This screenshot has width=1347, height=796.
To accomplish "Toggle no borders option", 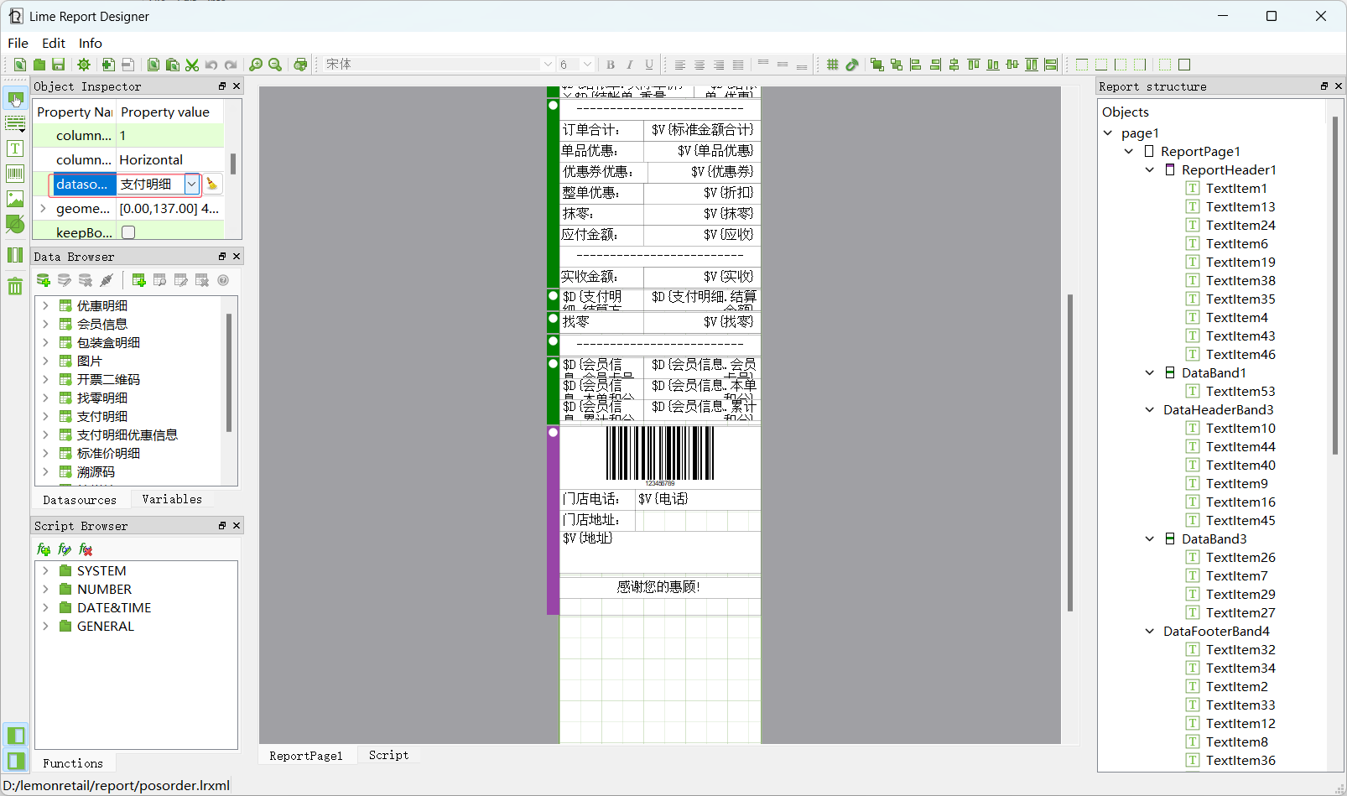I will click(1165, 65).
